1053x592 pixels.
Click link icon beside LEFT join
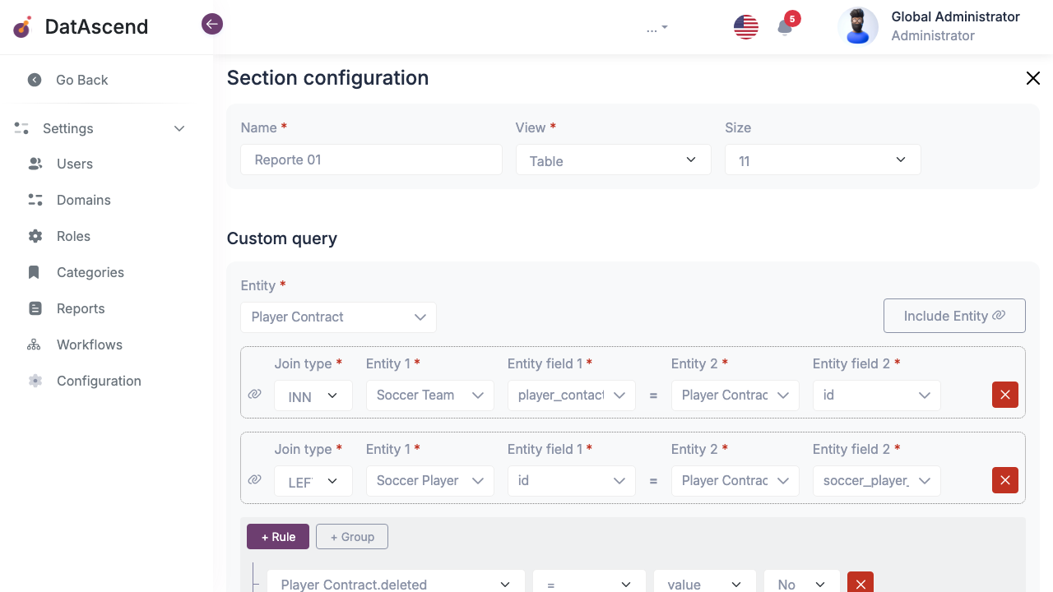(255, 480)
